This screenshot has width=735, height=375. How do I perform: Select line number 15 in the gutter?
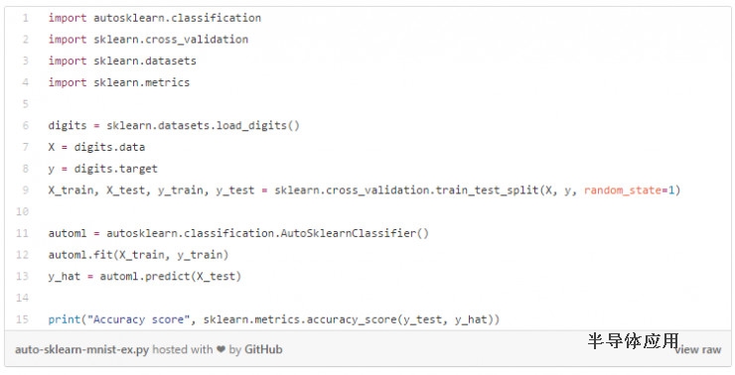pyautogui.click(x=23, y=319)
